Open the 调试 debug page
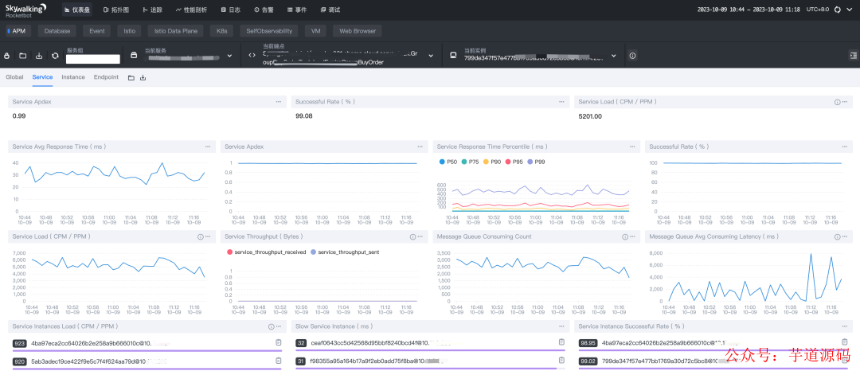 point(330,10)
